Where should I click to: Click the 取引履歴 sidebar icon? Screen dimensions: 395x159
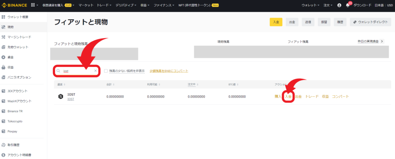click(x=3, y=145)
